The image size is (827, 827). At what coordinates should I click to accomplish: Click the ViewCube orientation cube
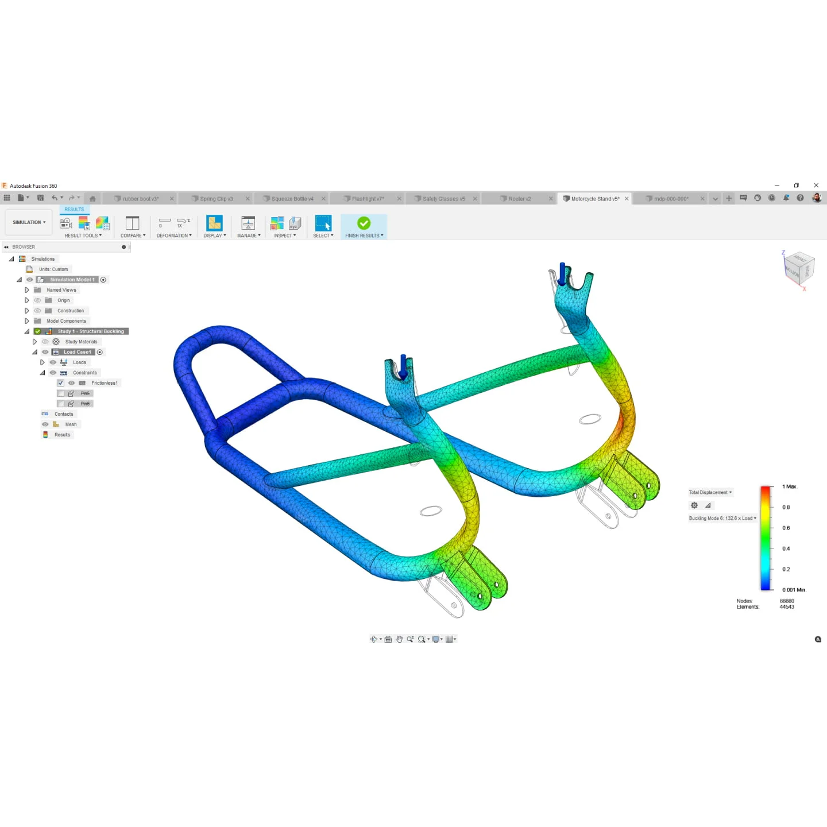pyautogui.click(x=798, y=267)
